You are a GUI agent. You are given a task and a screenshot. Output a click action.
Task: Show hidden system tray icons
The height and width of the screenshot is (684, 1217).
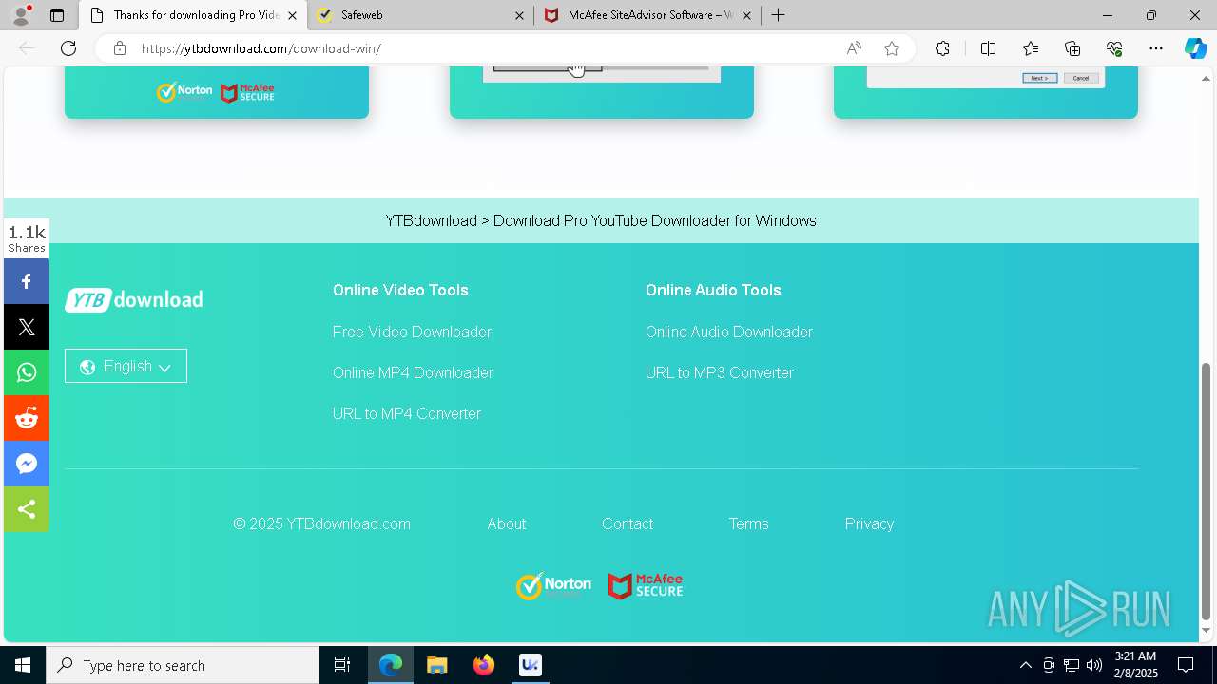point(1025,665)
